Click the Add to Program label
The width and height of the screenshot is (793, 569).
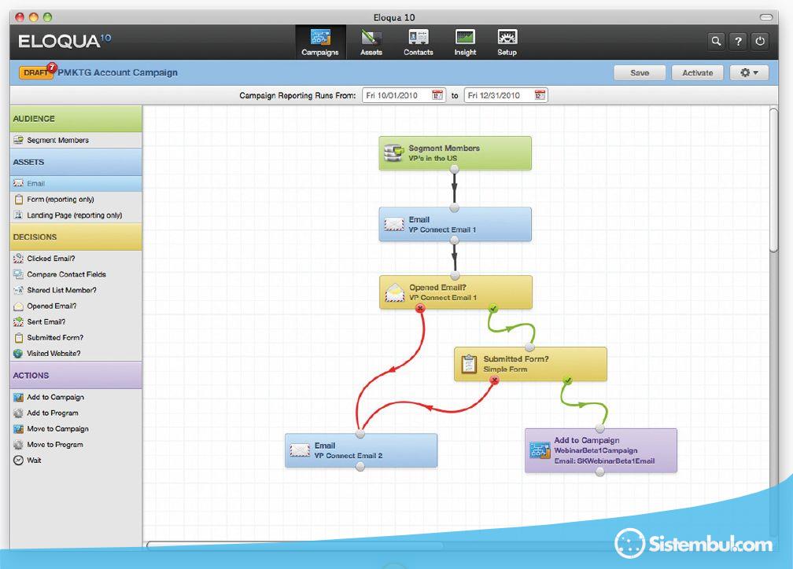point(53,413)
